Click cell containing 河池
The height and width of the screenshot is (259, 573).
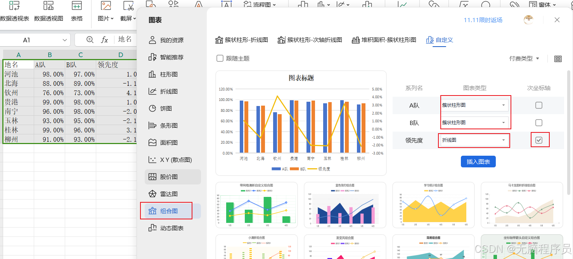[19, 74]
